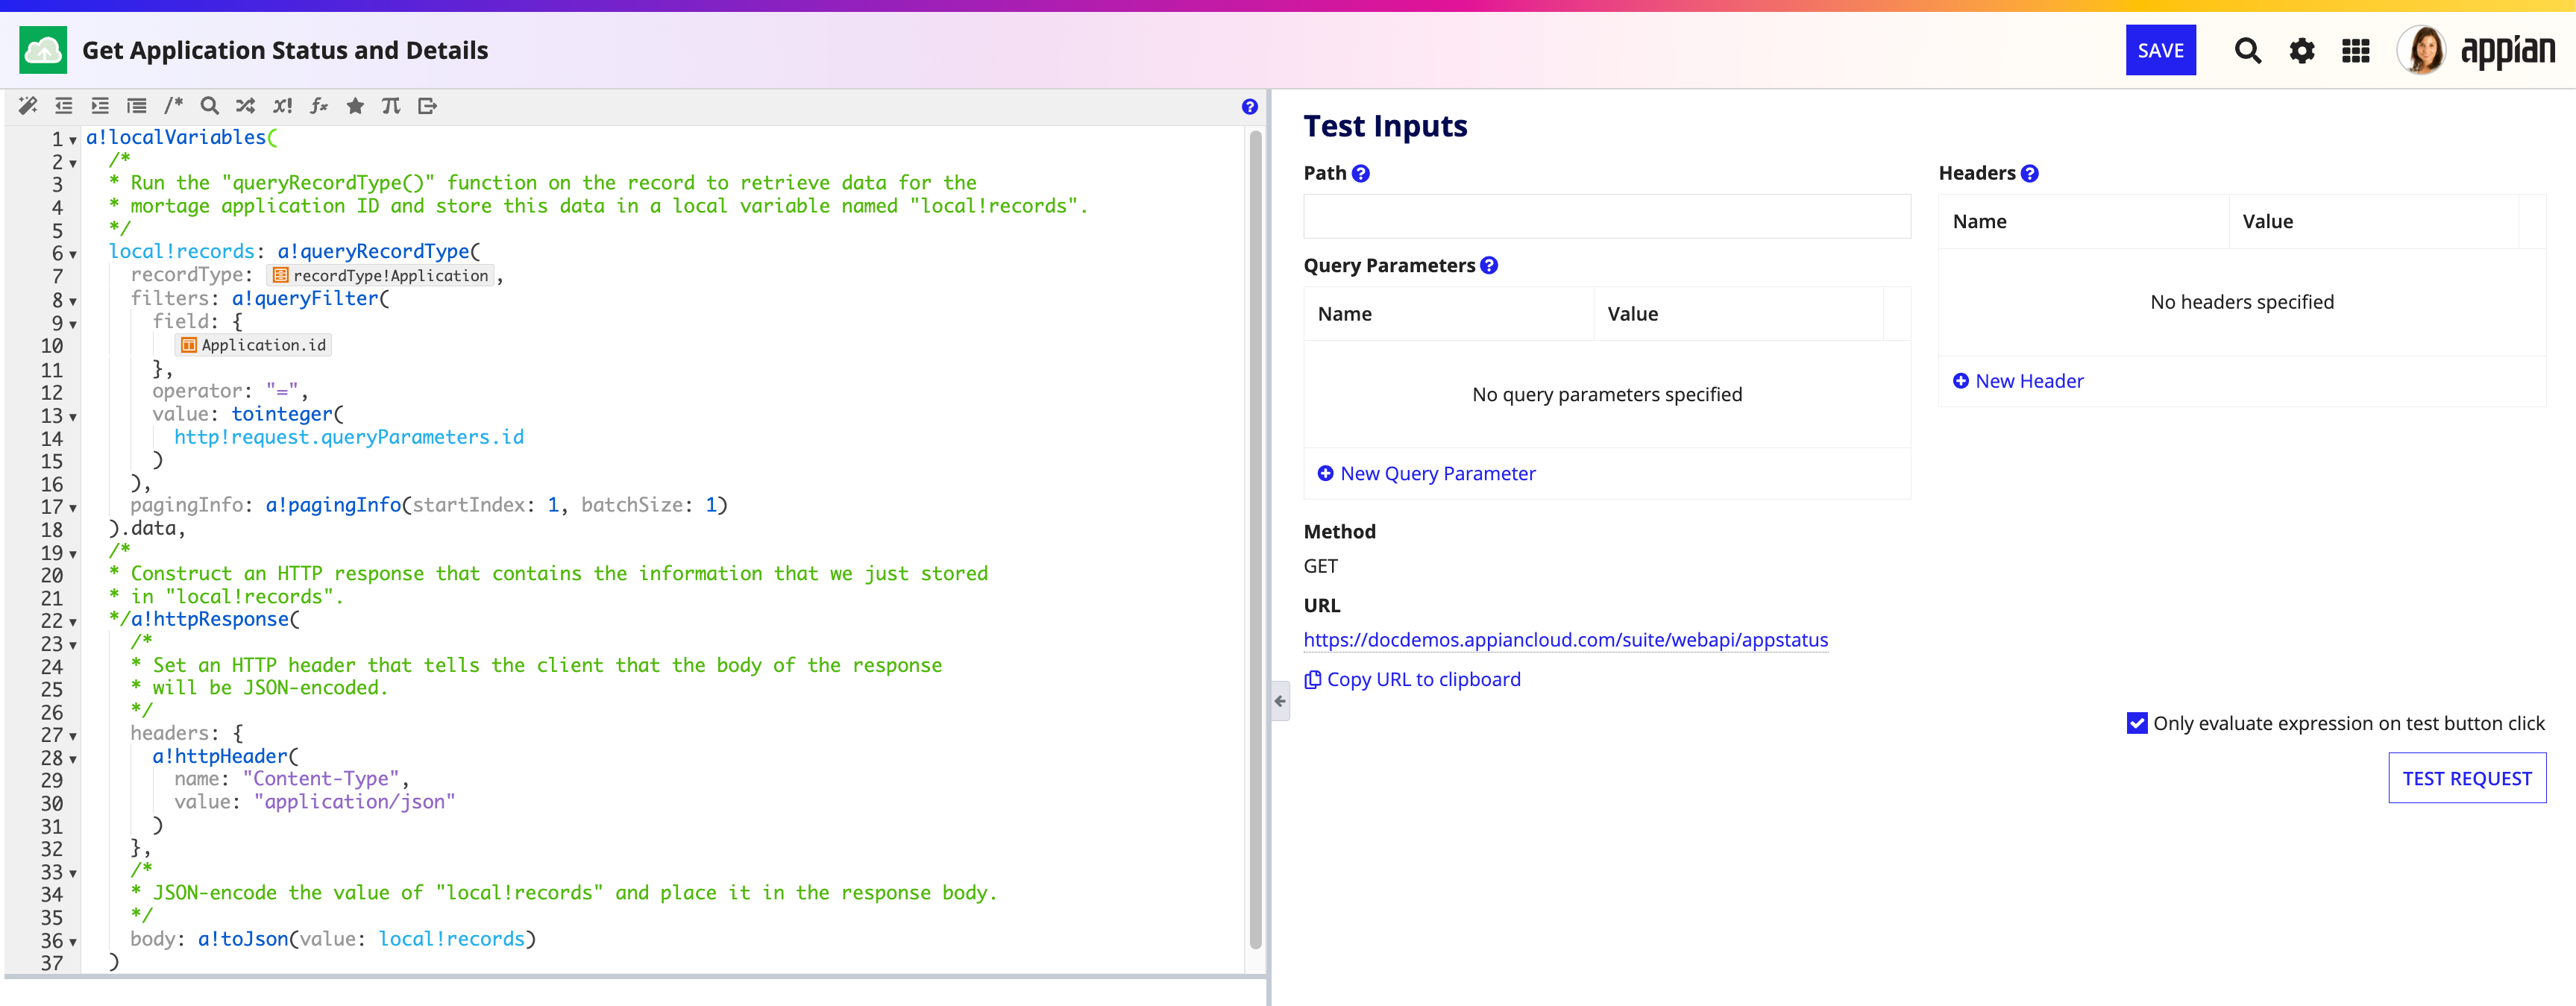Open help icon next to Headers
Screen dimensions: 2576x1006
[x=2029, y=174]
